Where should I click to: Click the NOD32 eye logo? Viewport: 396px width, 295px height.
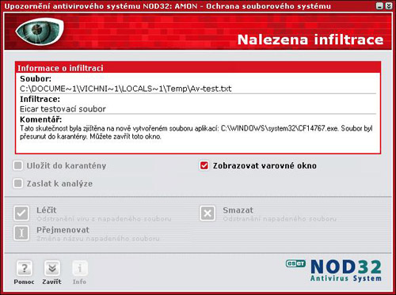40,32
